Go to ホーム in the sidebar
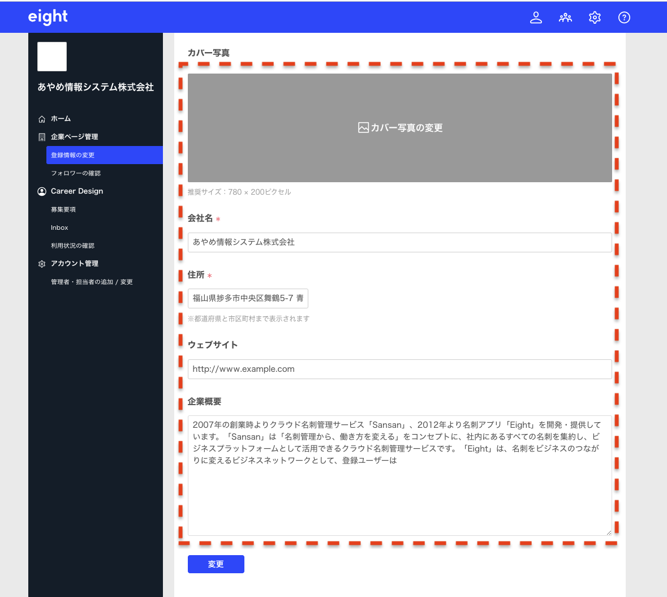The width and height of the screenshot is (667, 597). [61, 119]
